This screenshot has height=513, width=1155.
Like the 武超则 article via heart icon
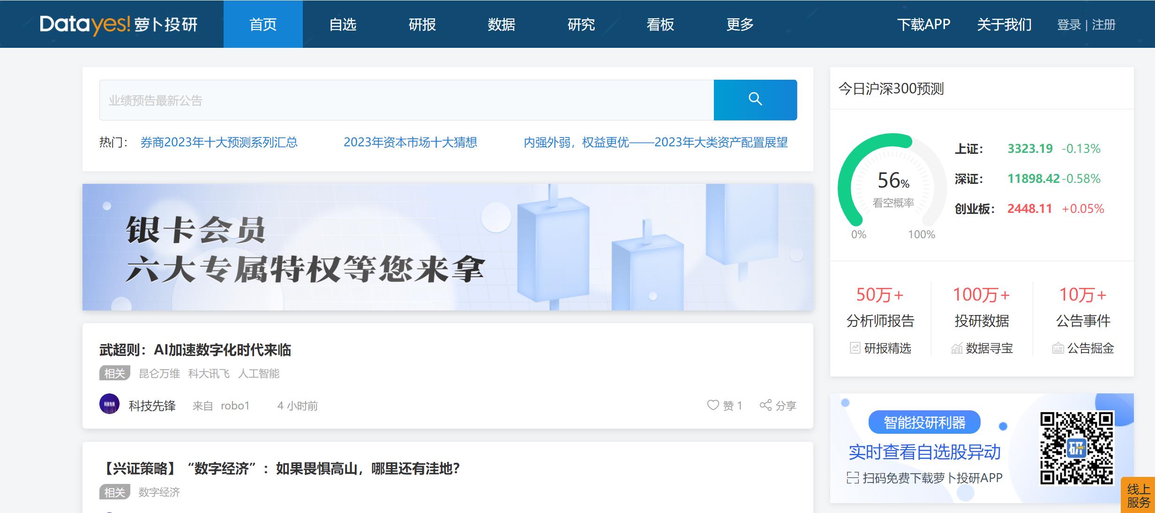coord(713,405)
